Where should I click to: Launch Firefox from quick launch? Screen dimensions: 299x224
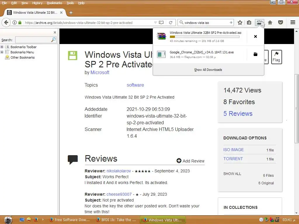[x=36, y=220]
